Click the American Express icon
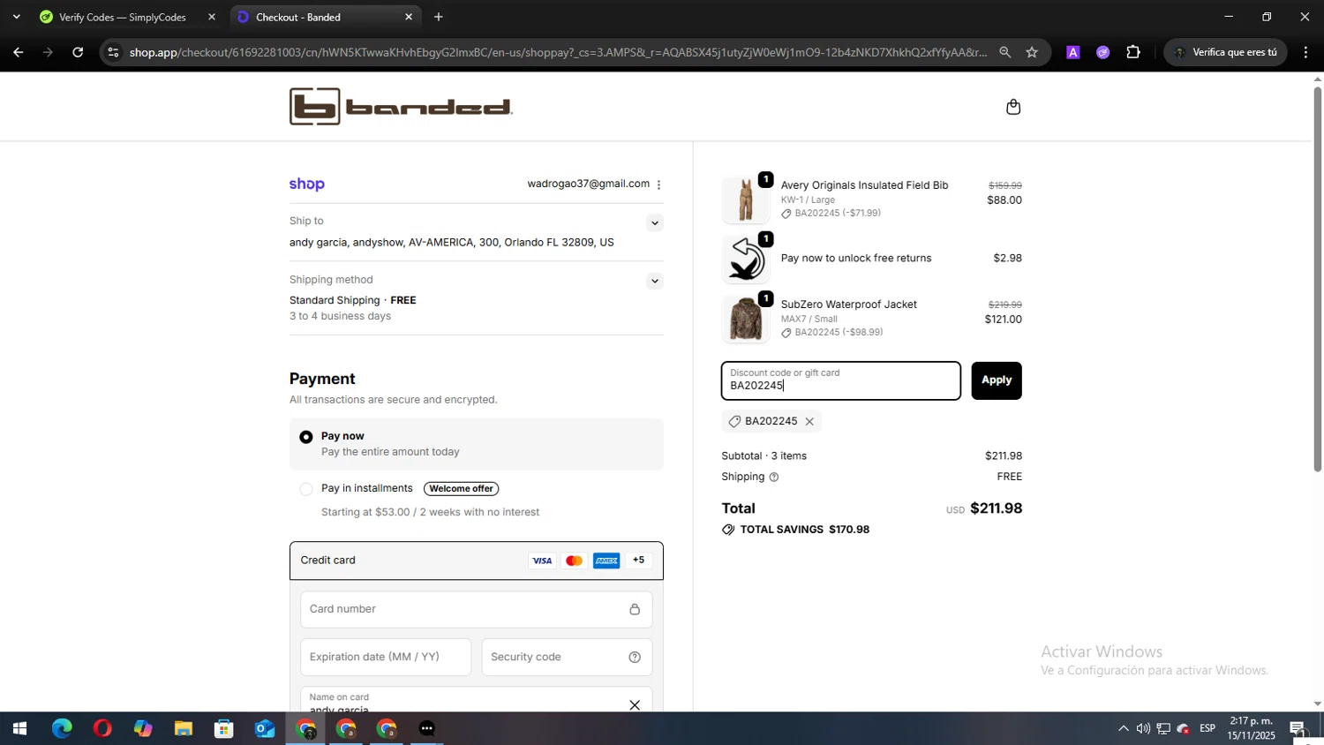The image size is (1324, 745). coord(606,561)
